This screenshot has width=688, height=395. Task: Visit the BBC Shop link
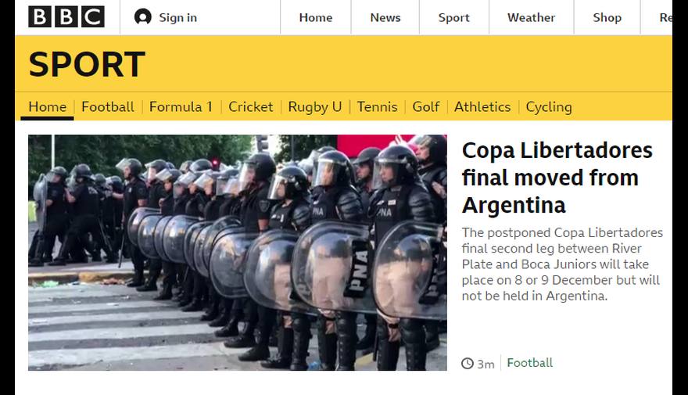[607, 17]
